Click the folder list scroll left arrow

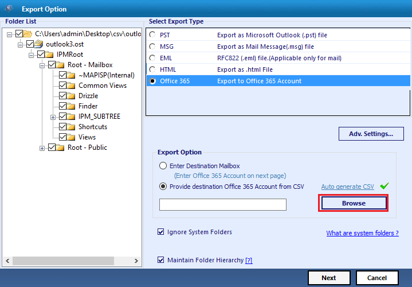pyautogui.click(x=7, y=261)
